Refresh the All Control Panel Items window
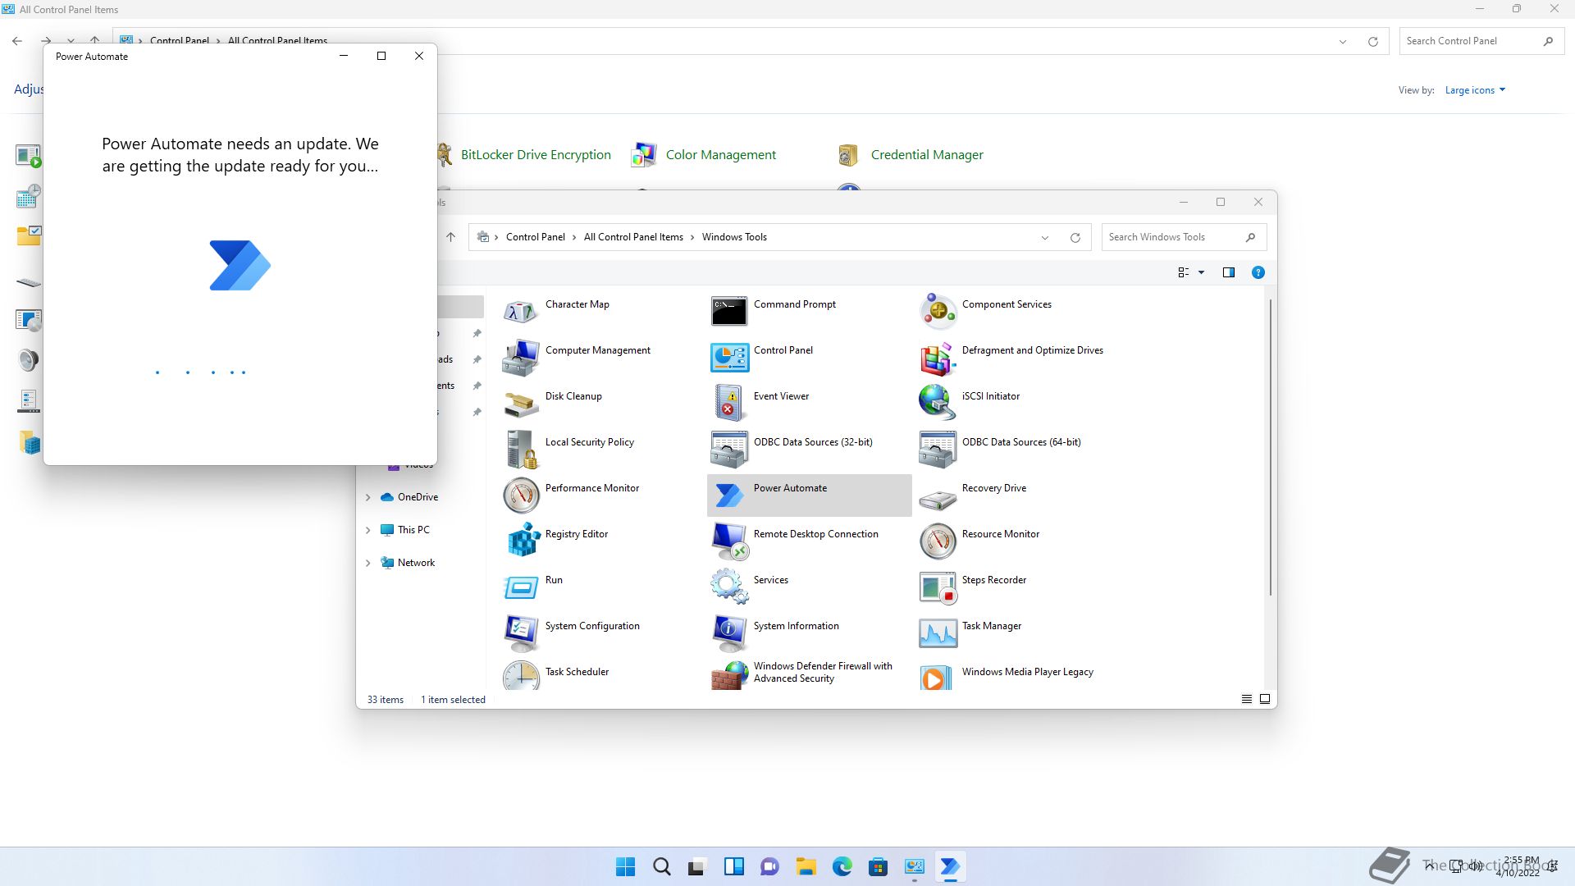1575x886 pixels. pos(1372,42)
